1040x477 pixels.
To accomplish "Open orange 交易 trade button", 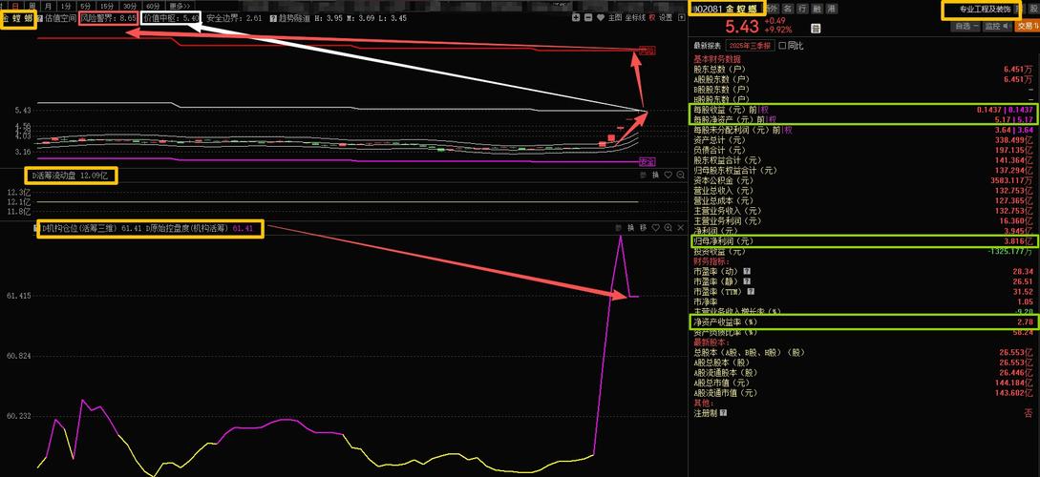I will (x=1027, y=27).
